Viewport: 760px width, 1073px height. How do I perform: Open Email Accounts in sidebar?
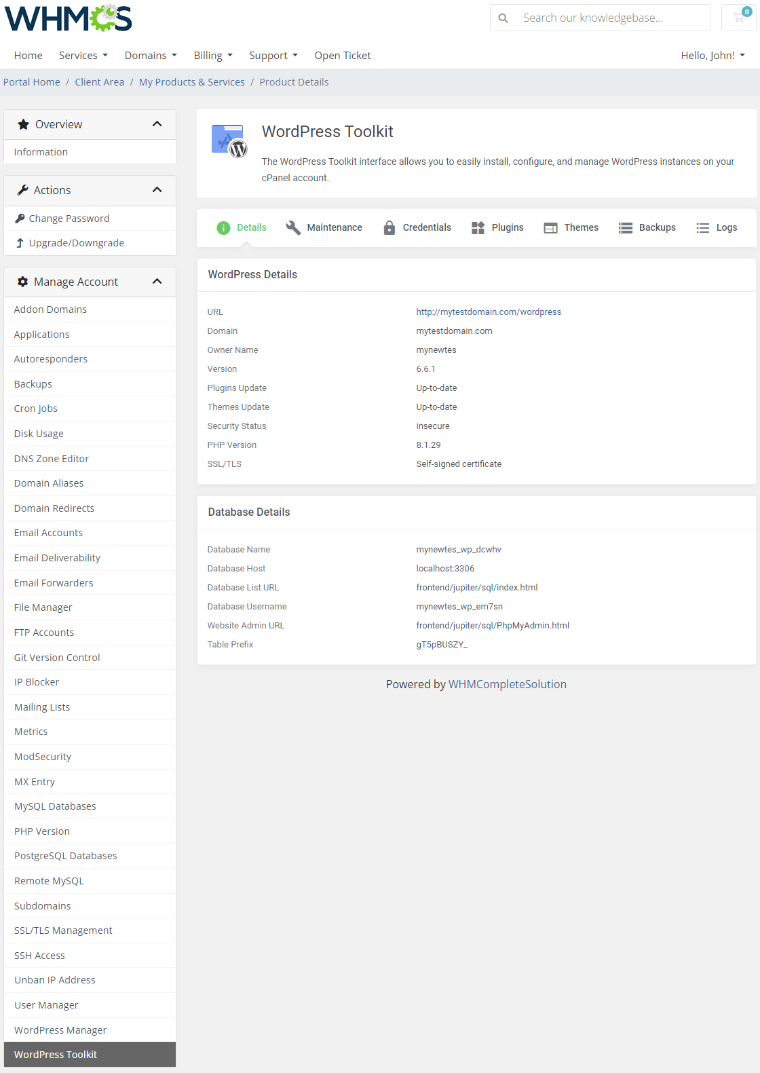tap(90, 533)
